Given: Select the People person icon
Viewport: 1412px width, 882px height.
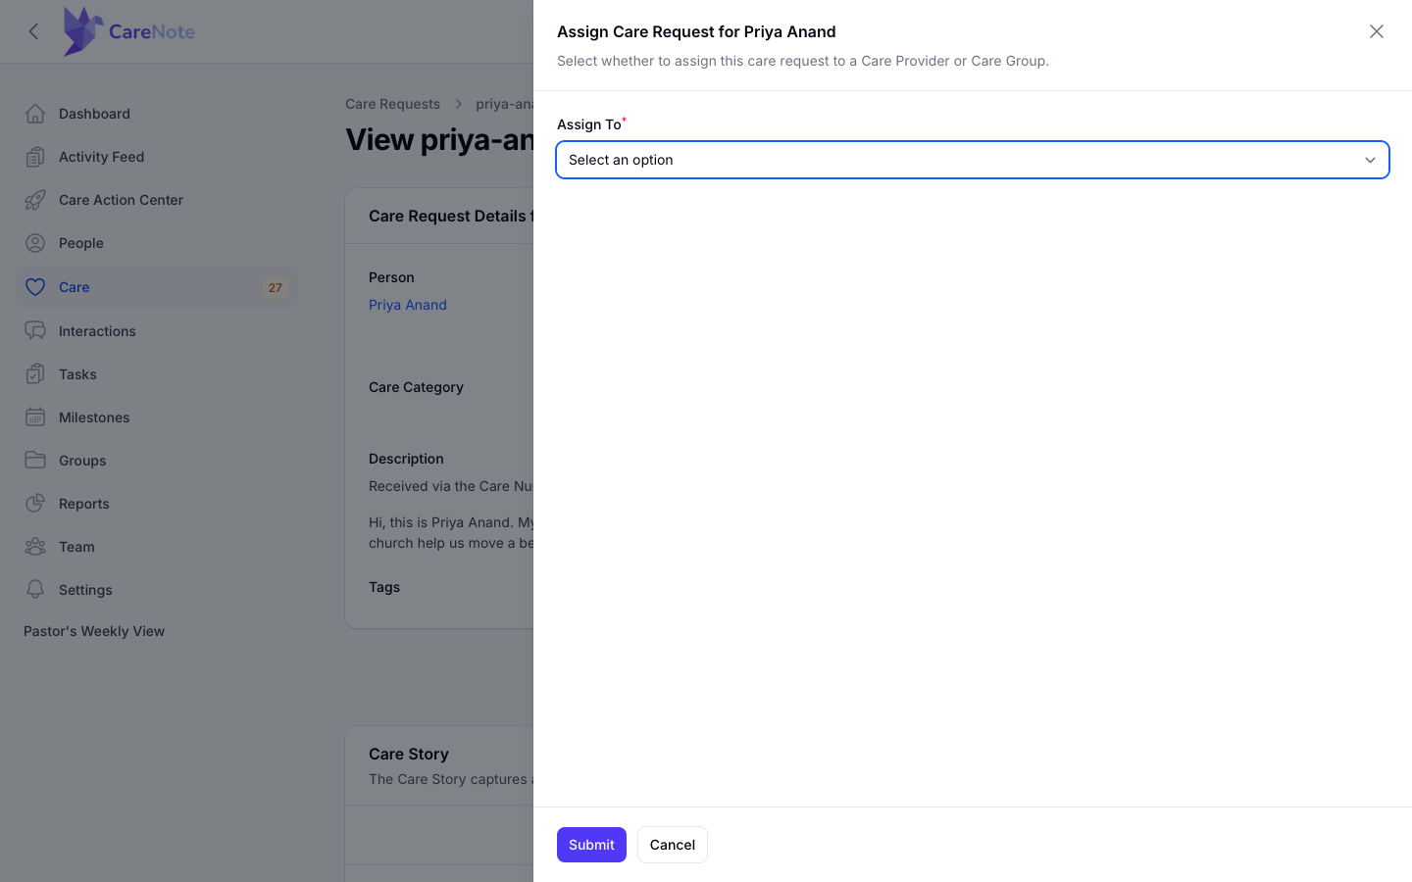Looking at the screenshot, I should coord(35,243).
